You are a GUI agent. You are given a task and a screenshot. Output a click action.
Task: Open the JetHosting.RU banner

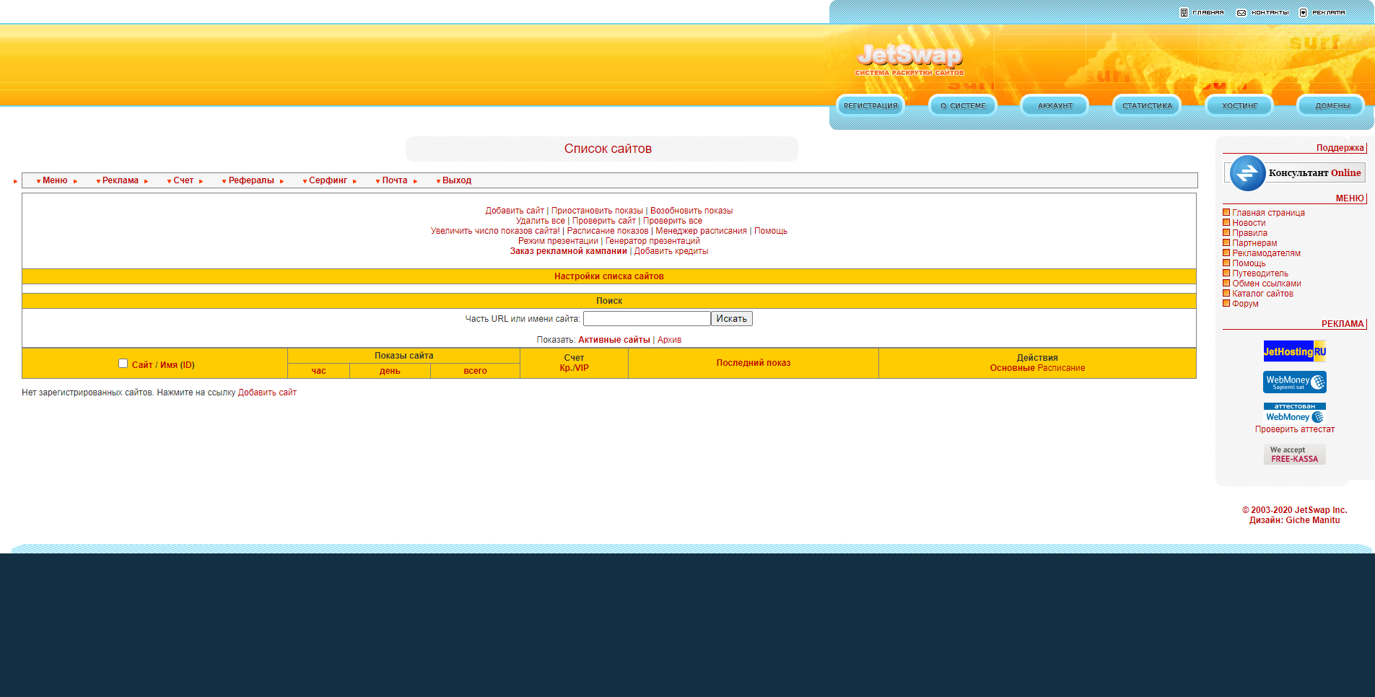click(1295, 351)
